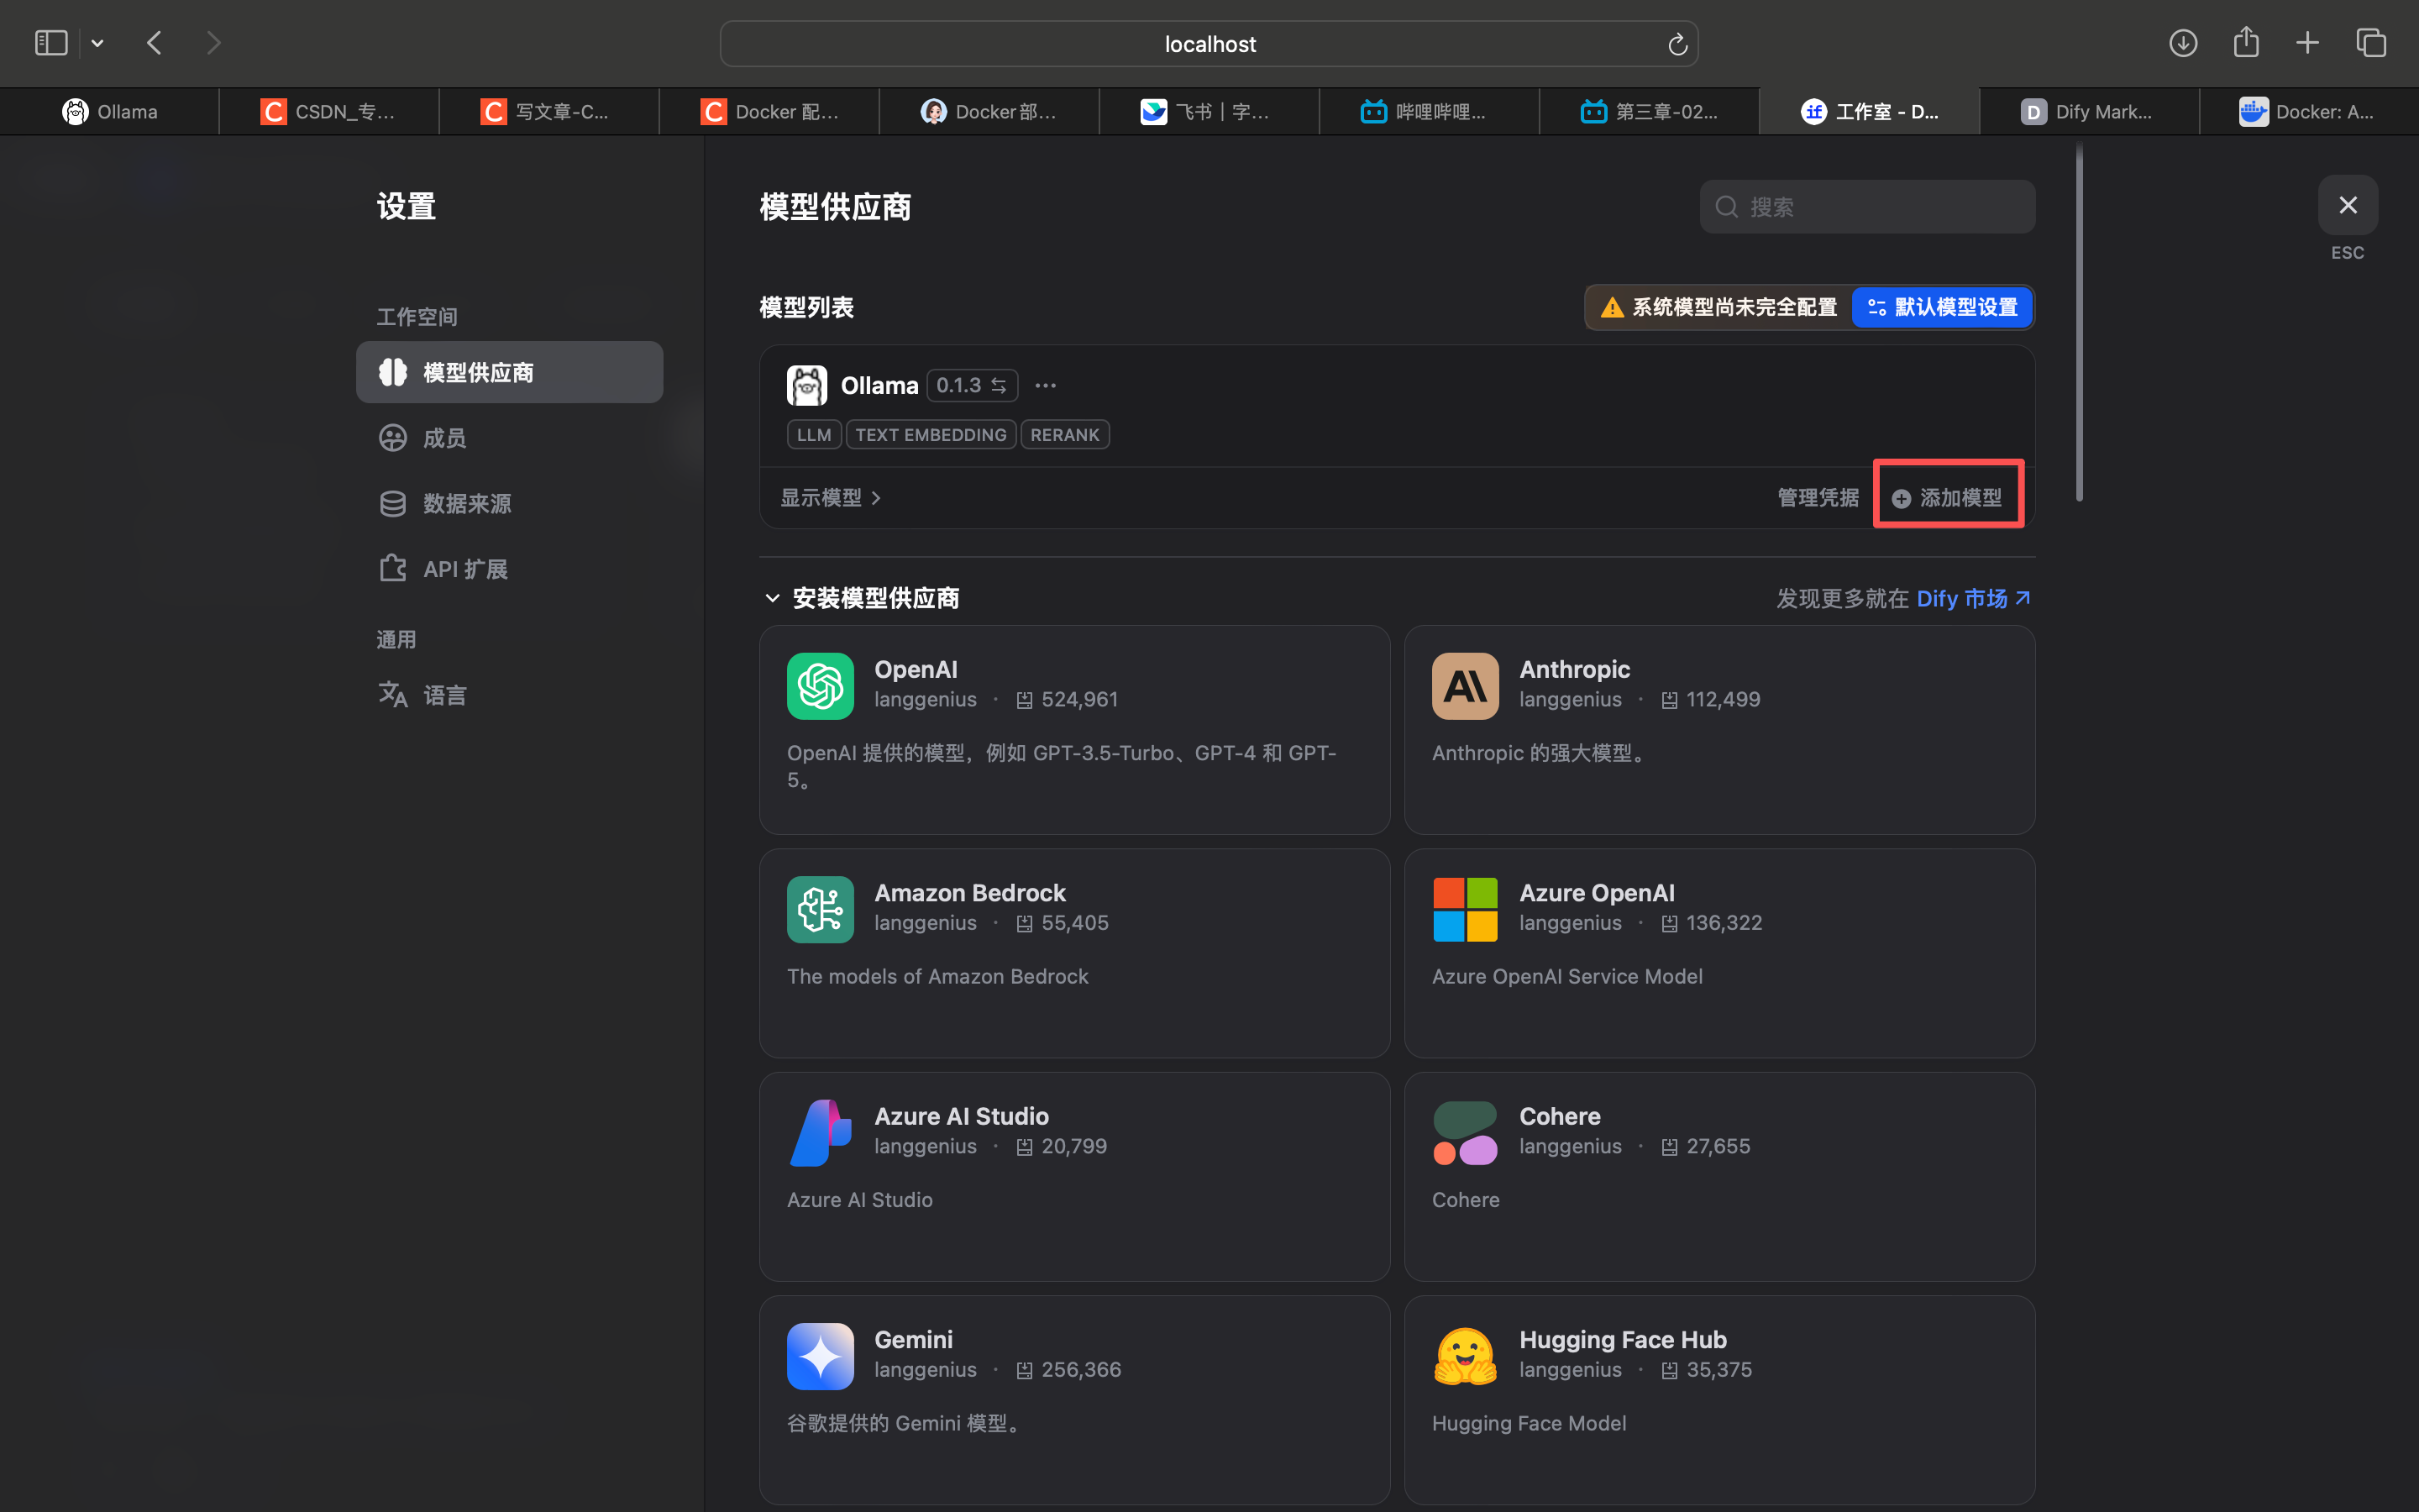Select 成员 in the settings sidebar

[x=443, y=438]
